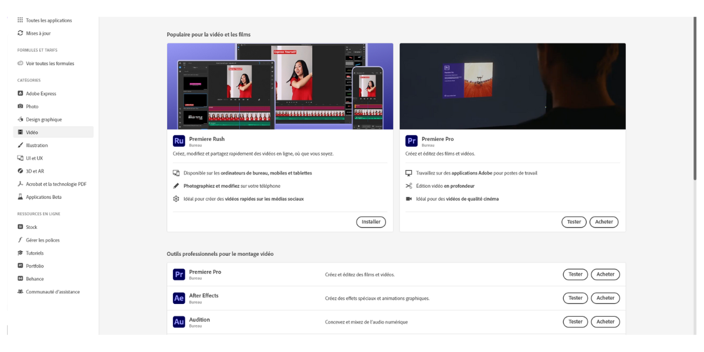Screen dimensions: 704x352
Task: Click the Applications Beta flask icon
Action: pos(21,197)
